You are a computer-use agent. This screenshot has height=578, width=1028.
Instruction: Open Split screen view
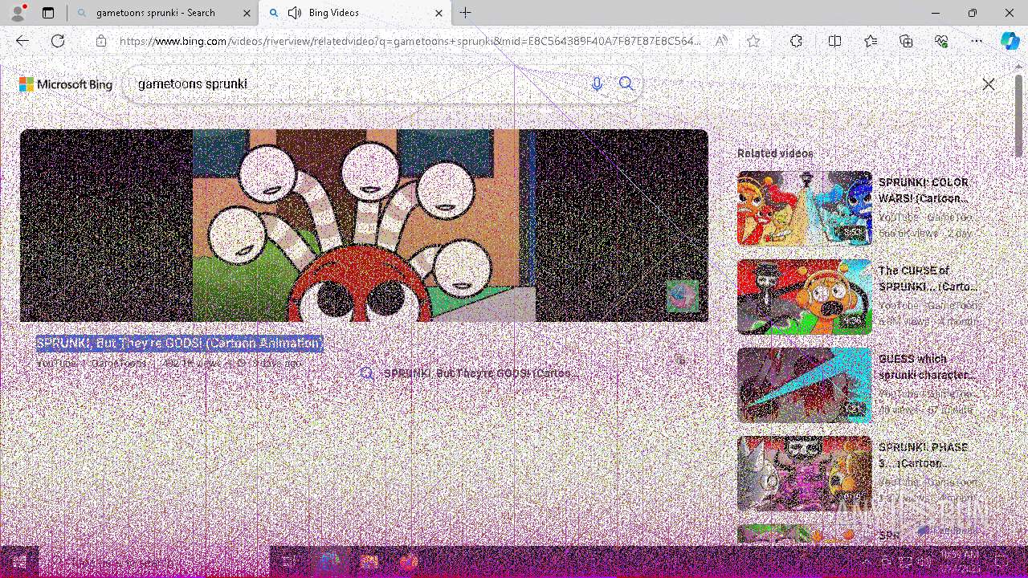click(x=834, y=41)
